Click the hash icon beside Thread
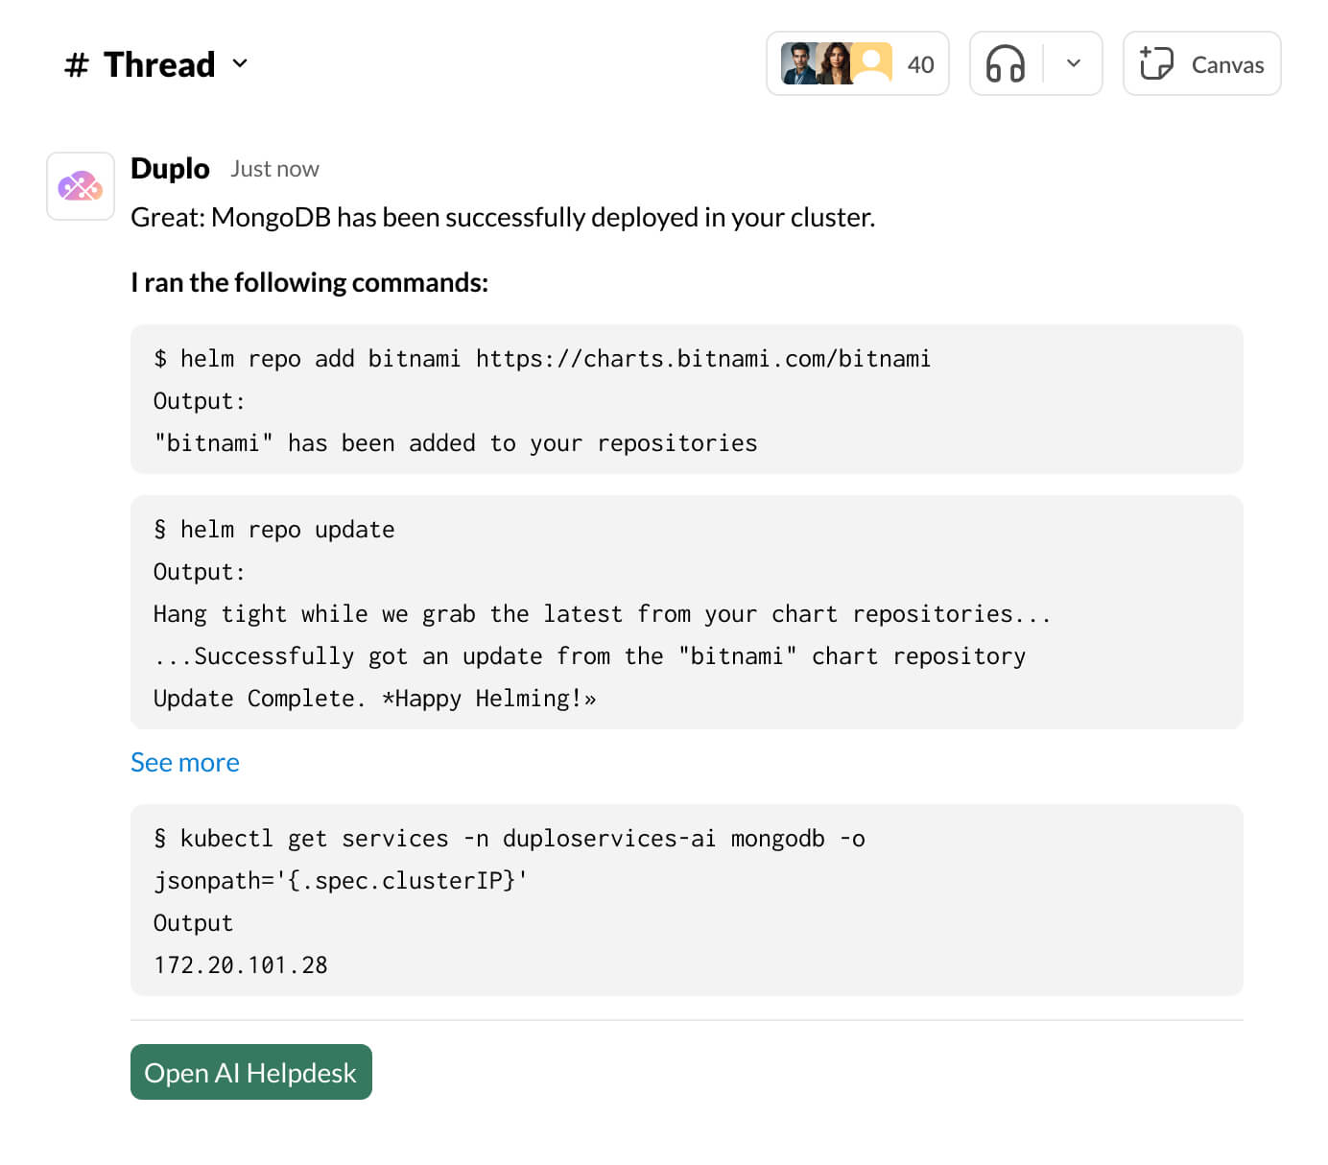 [77, 65]
